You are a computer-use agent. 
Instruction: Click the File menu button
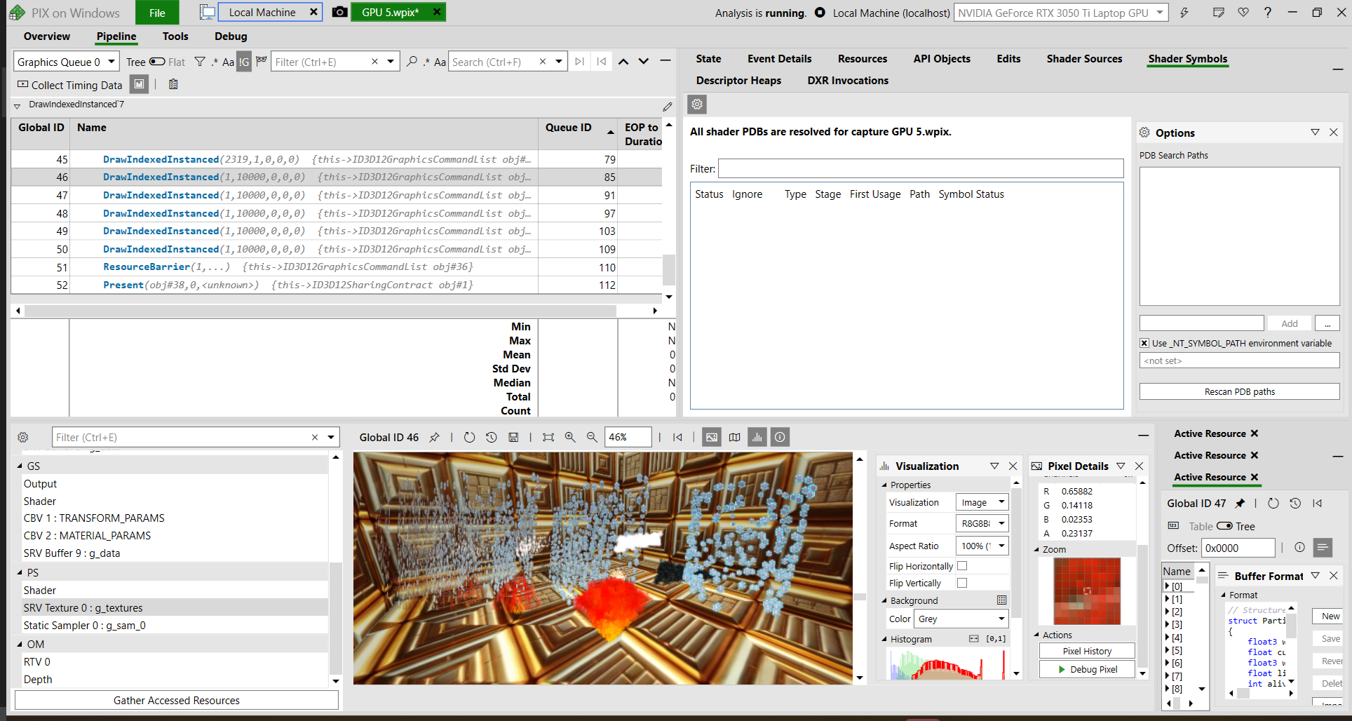tap(157, 13)
